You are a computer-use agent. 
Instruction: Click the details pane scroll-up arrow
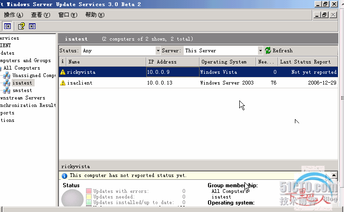pyautogui.click(x=334, y=175)
